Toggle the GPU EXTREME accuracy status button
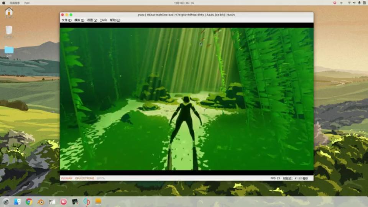The width and height of the screenshot is (368, 207). [x=84, y=178]
